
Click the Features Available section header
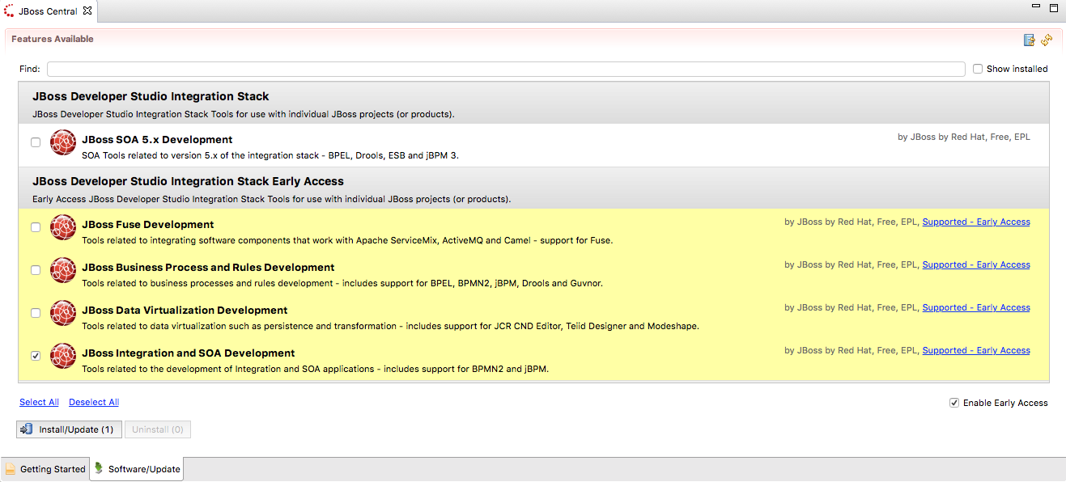point(53,39)
